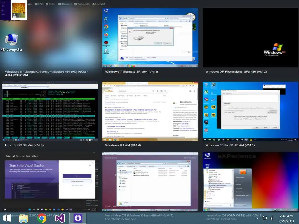Viewport: 299px width, 224px height.
Task: Open the Lubuntu 22.04 VM 3 thumbnail
Action: (x=50, y=111)
